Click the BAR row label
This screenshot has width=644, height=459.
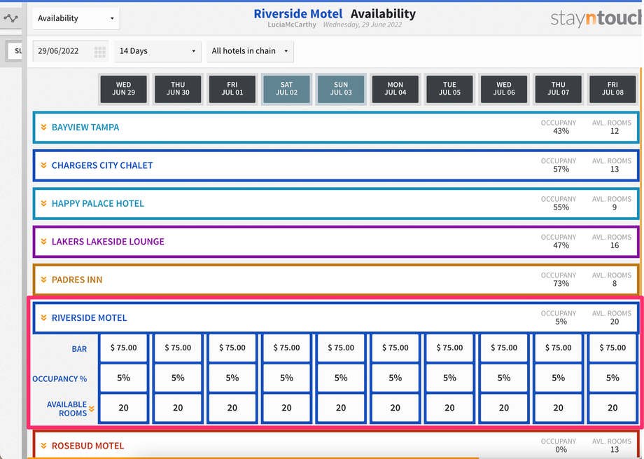pos(79,349)
